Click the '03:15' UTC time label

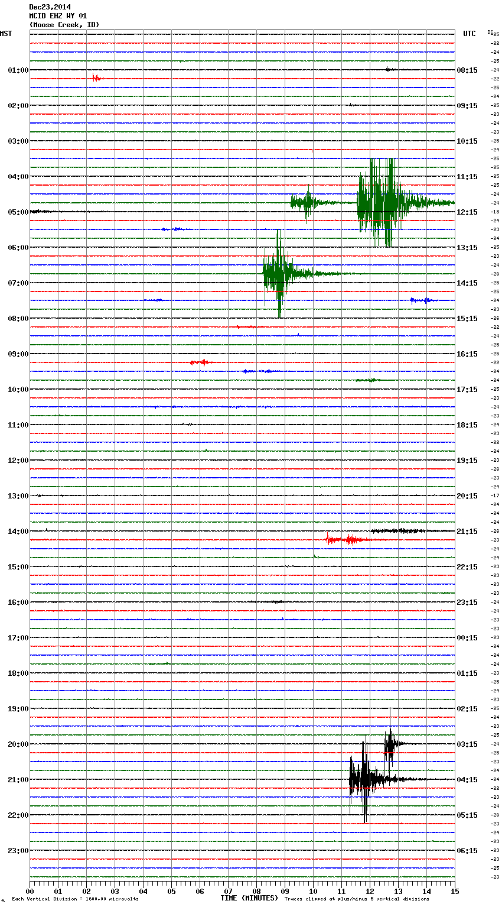pyautogui.click(x=467, y=744)
